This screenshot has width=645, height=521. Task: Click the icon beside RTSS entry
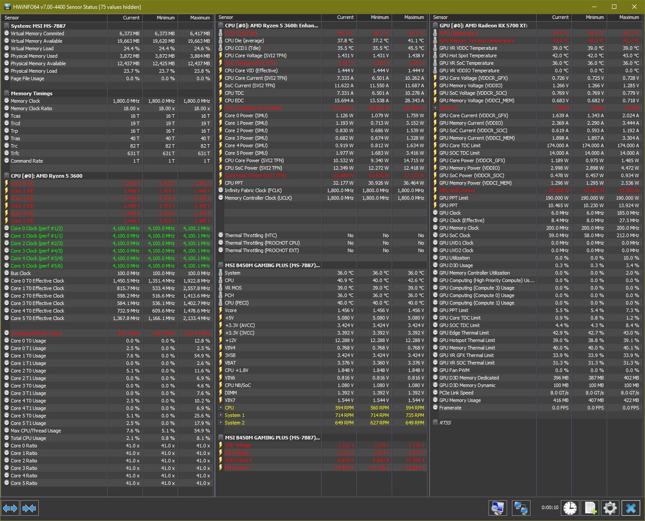point(435,423)
